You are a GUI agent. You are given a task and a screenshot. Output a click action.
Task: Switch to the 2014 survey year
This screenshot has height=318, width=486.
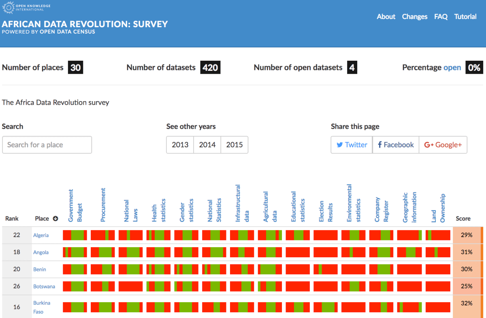tap(207, 145)
